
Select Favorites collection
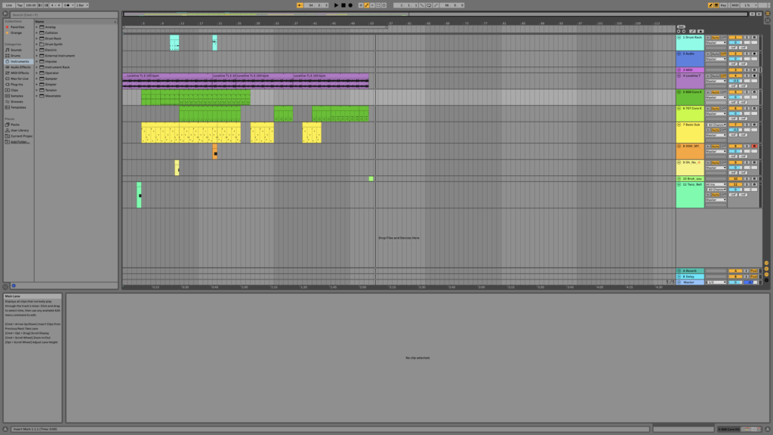[17, 27]
